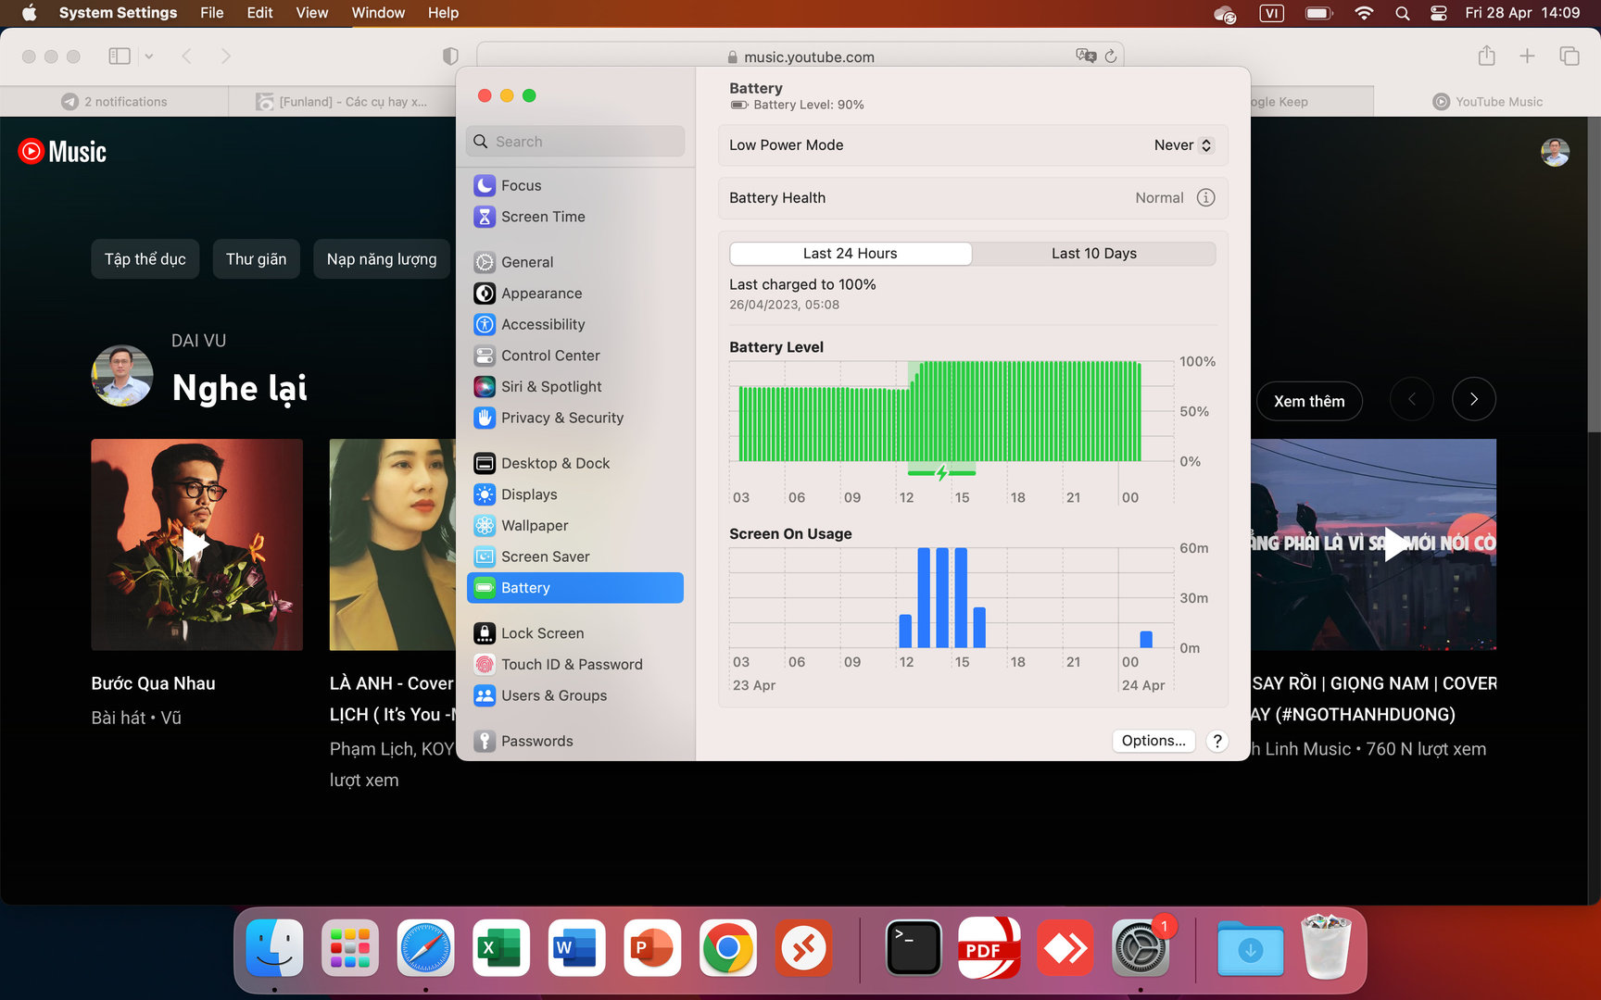This screenshot has height=1000, width=1601.
Task: Open the Low Power Mode dropdown
Action: point(1182,145)
